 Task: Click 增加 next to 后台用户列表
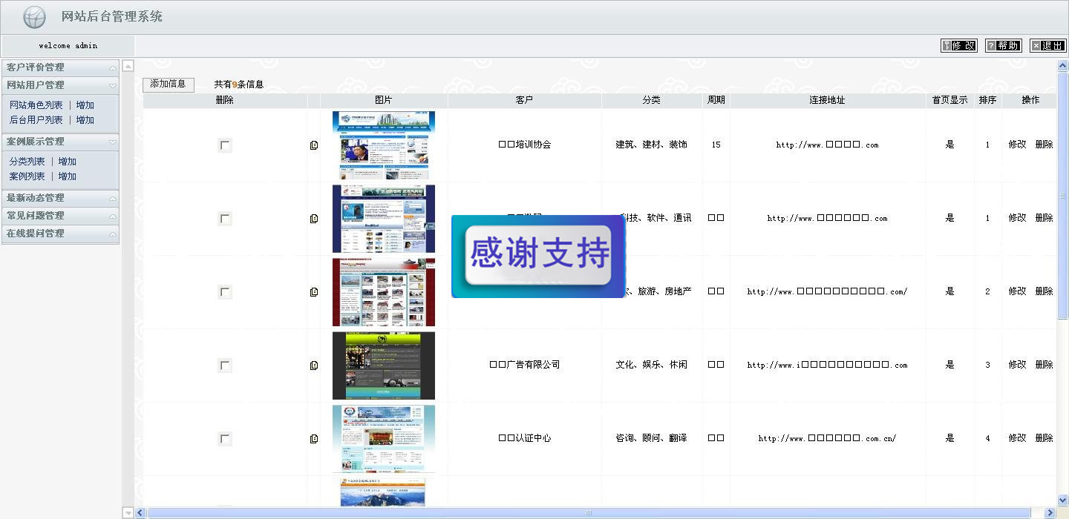pos(85,120)
